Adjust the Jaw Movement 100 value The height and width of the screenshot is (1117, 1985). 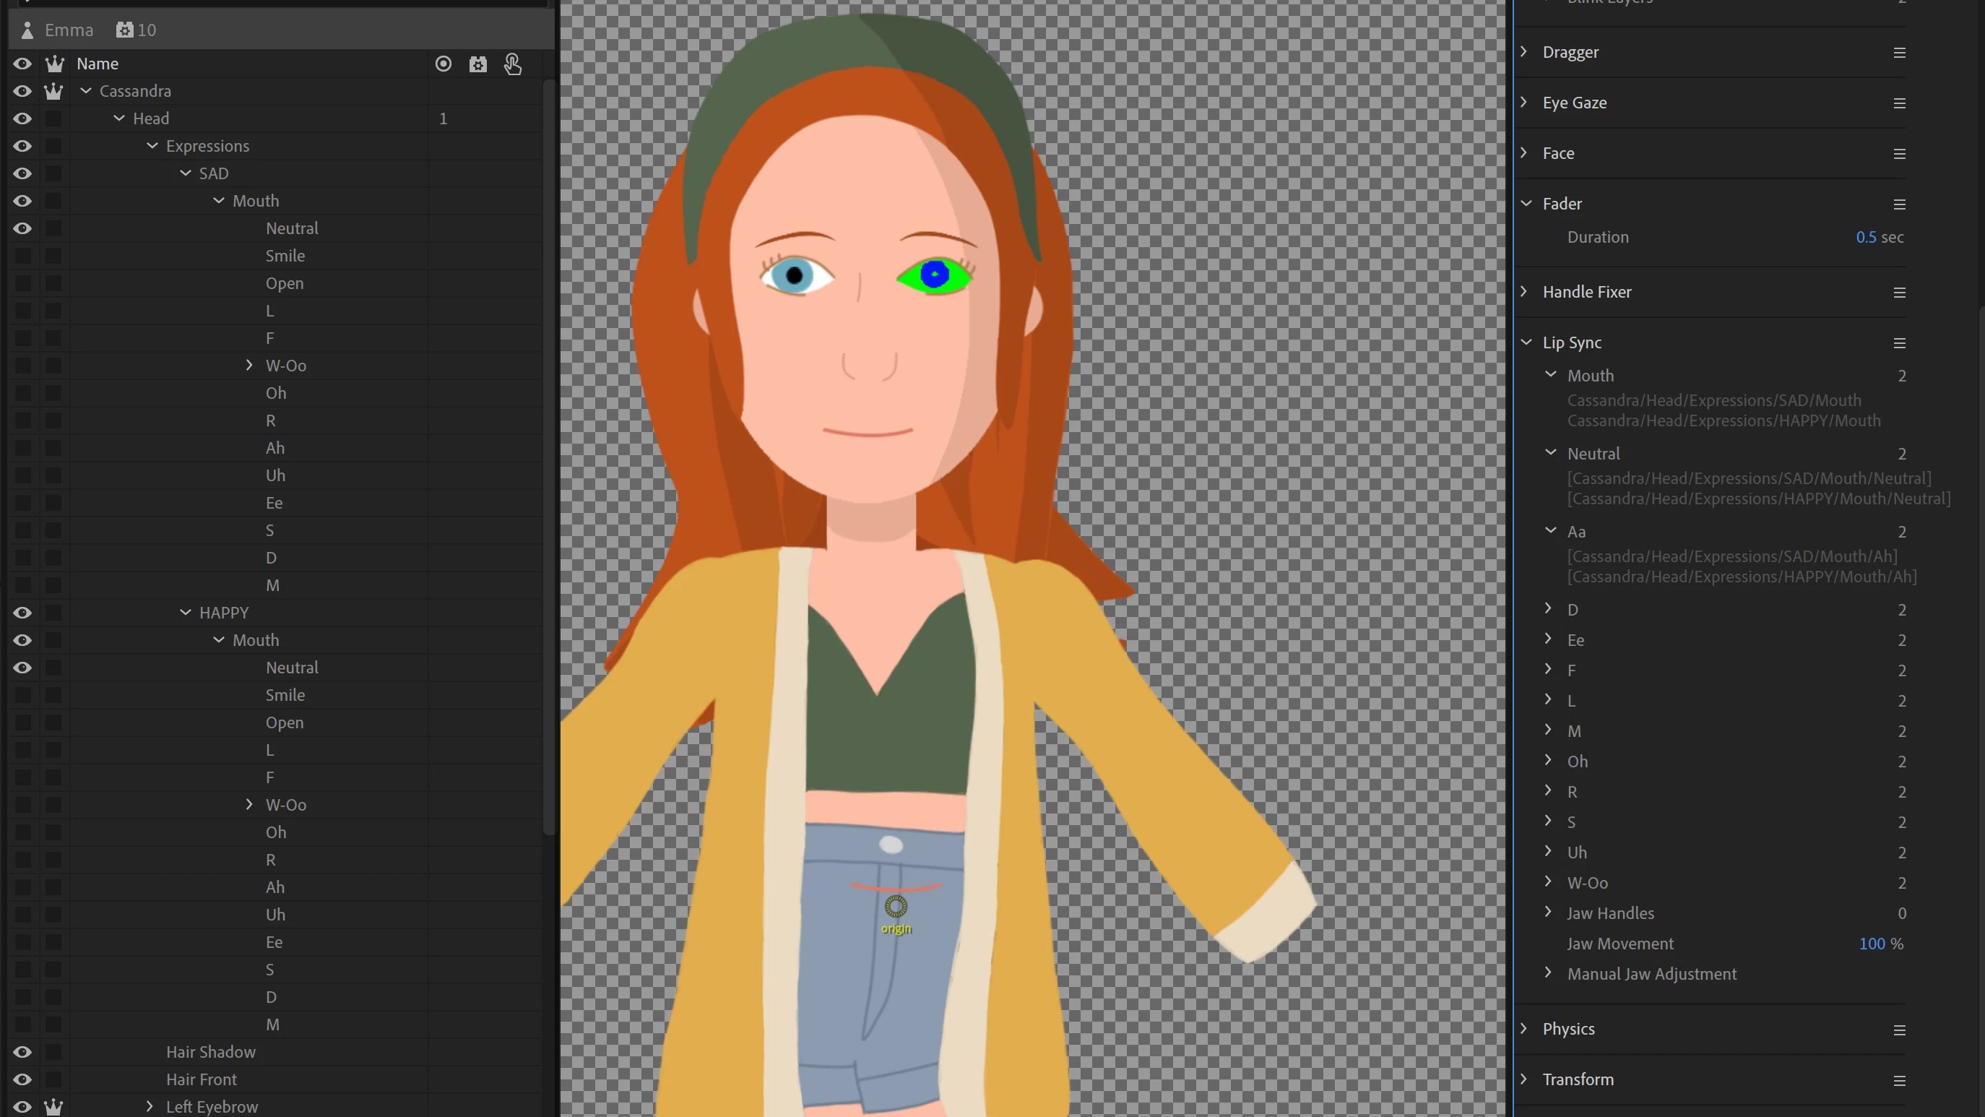click(1871, 944)
